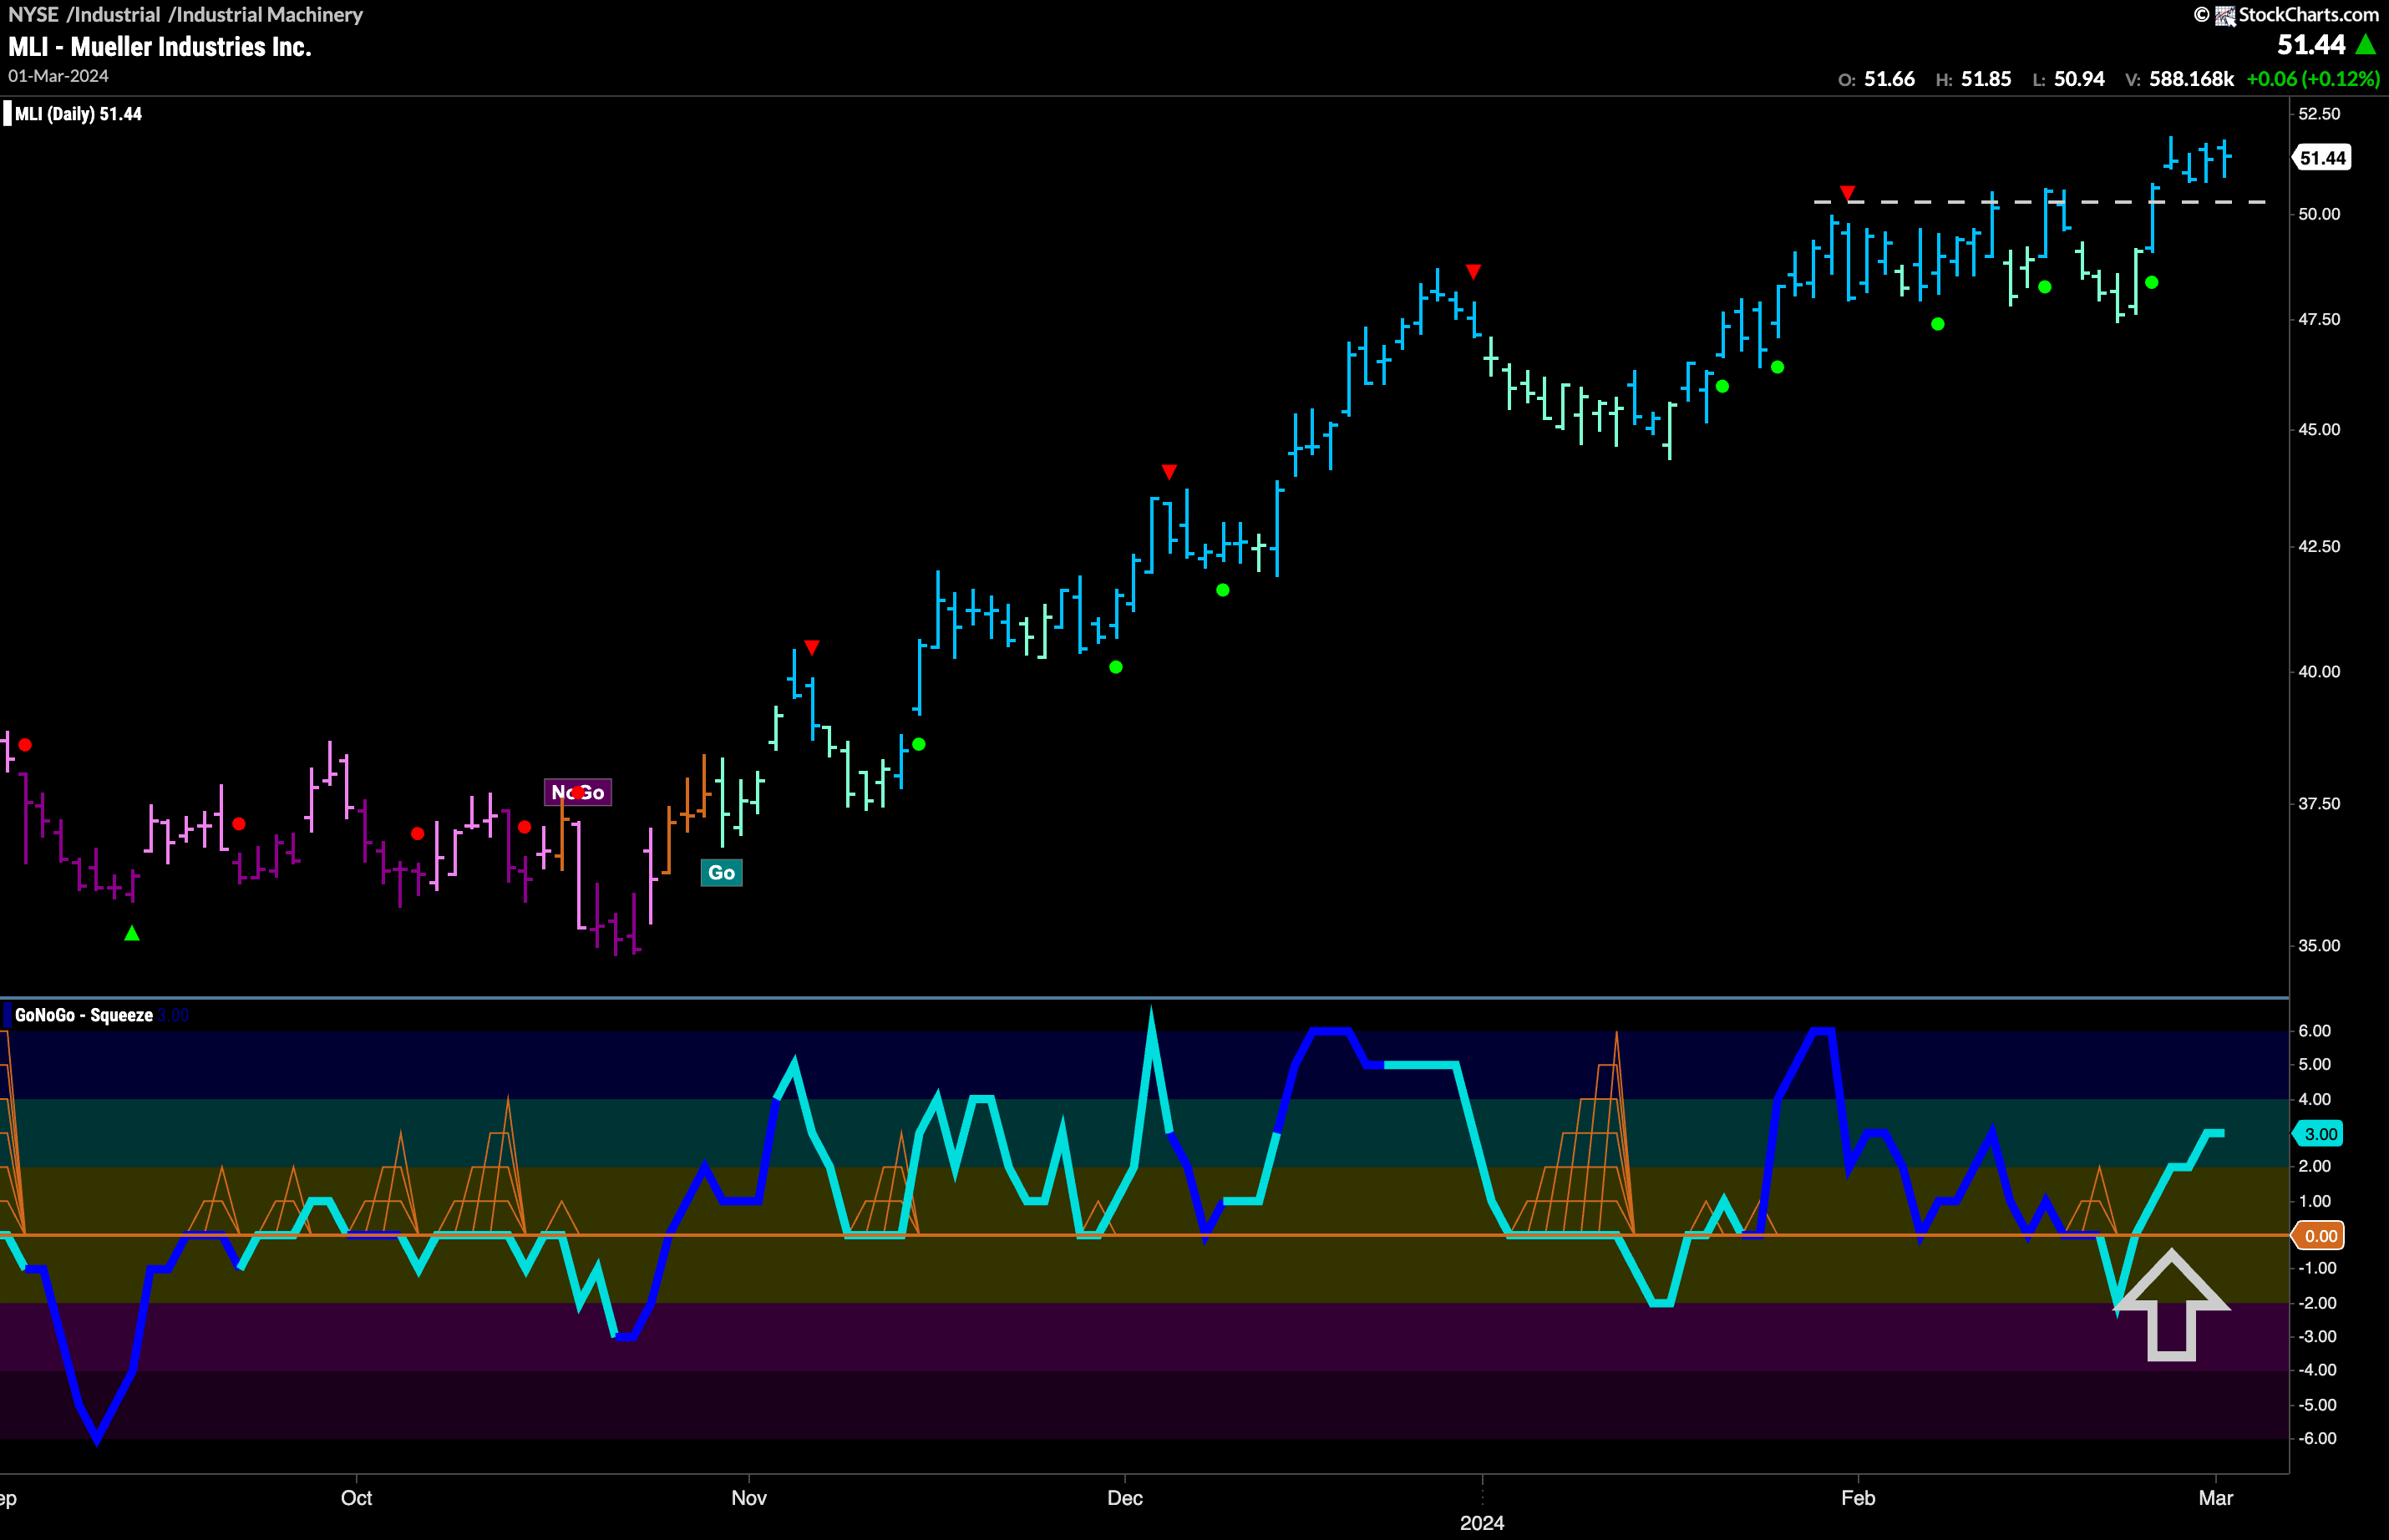This screenshot has height=1540, width=2389.
Task: Select the red triangle above the early-December peak
Action: point(1169,472)
